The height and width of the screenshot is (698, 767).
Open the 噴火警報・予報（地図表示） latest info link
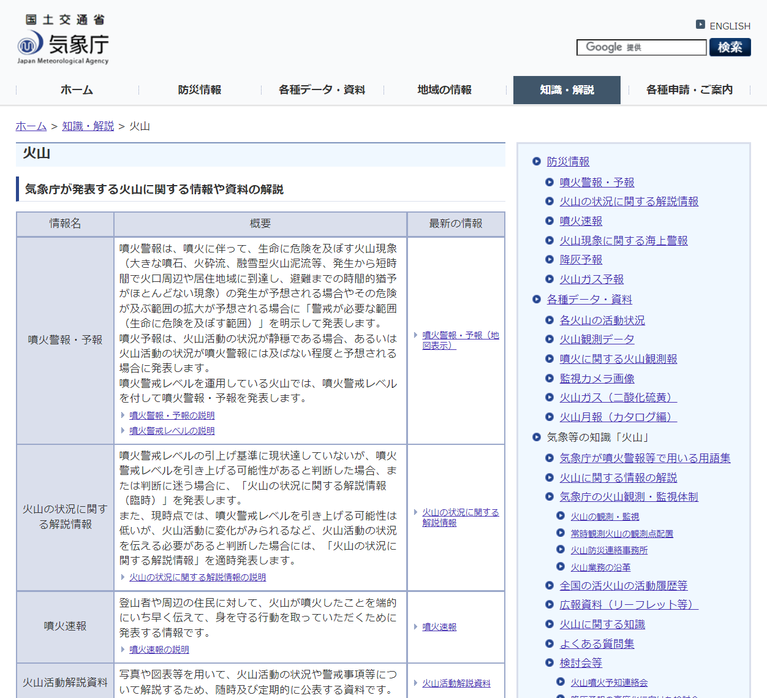pos(460,340)
